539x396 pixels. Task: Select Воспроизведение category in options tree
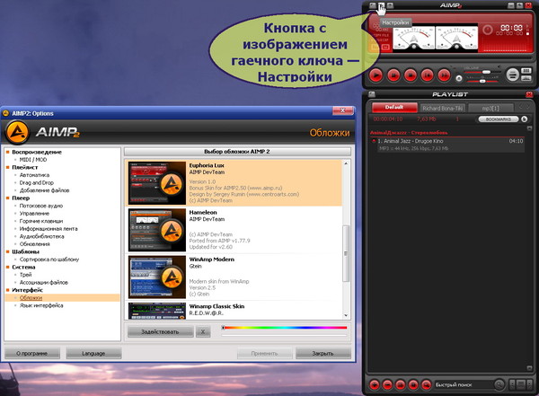point(37,152)
